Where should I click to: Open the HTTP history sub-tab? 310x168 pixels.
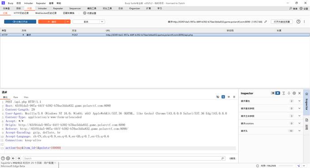tap(21, 13)
